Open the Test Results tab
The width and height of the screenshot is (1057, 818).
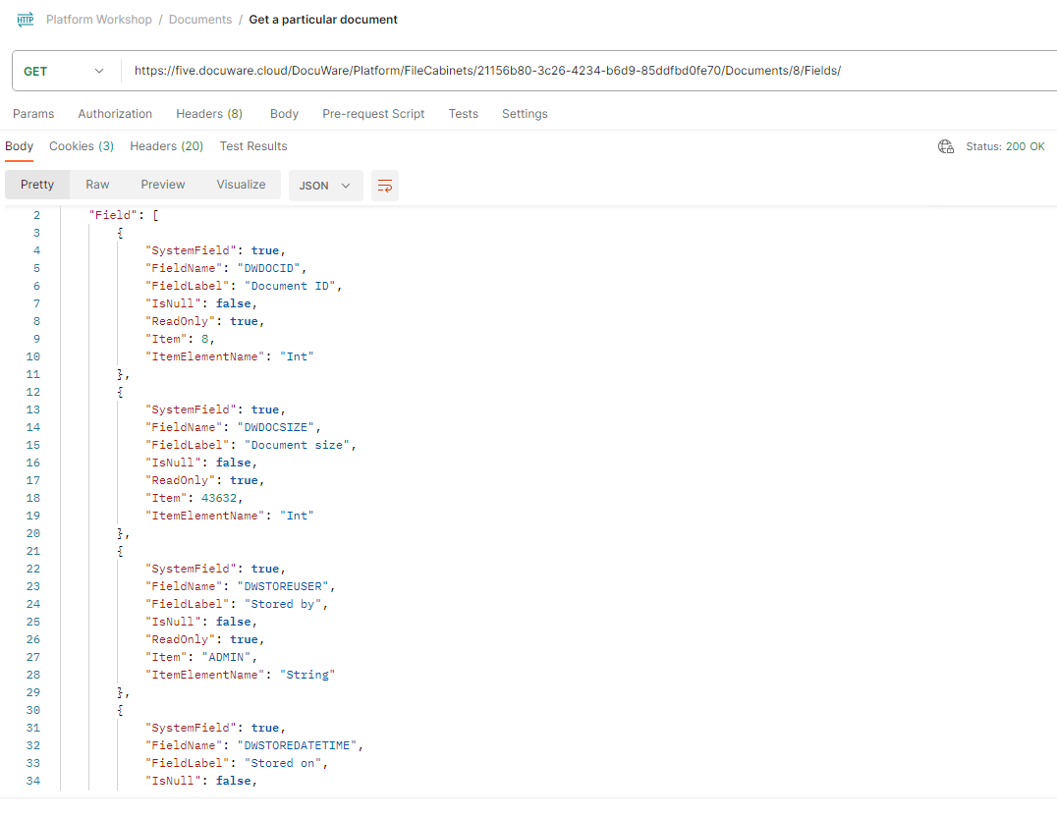[253, 146]
